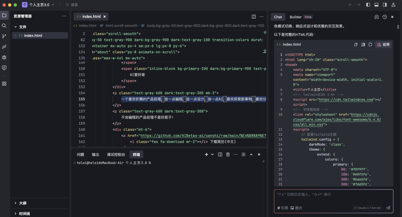Toggle the right AI sidebar layout
402x217 pixels.
pos(385,4)
